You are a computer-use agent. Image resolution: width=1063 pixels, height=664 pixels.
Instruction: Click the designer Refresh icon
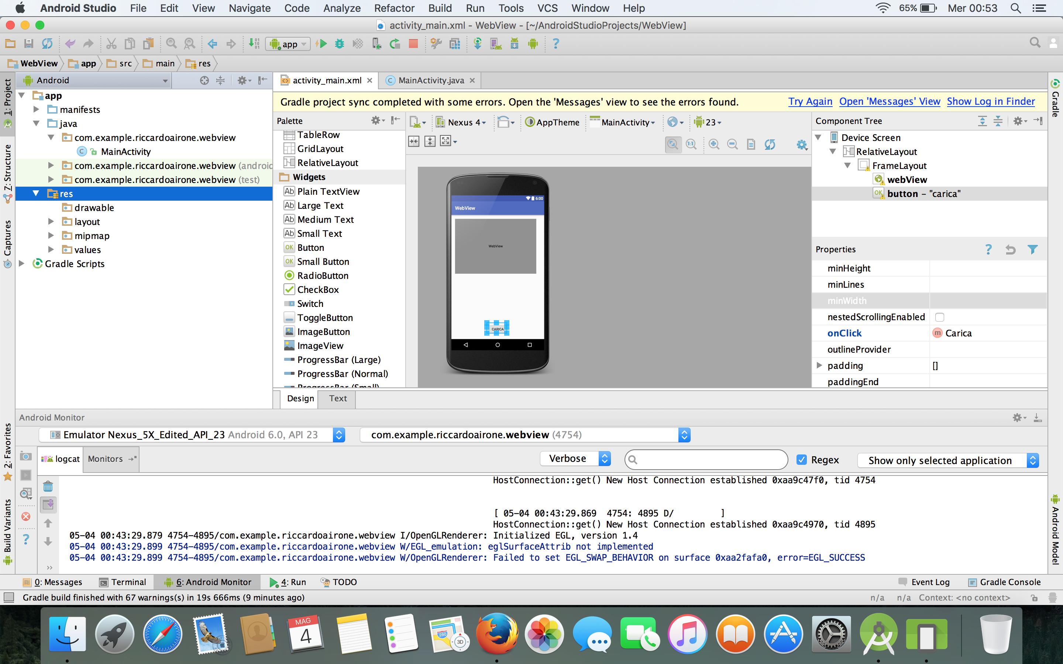tap(770, 144)
